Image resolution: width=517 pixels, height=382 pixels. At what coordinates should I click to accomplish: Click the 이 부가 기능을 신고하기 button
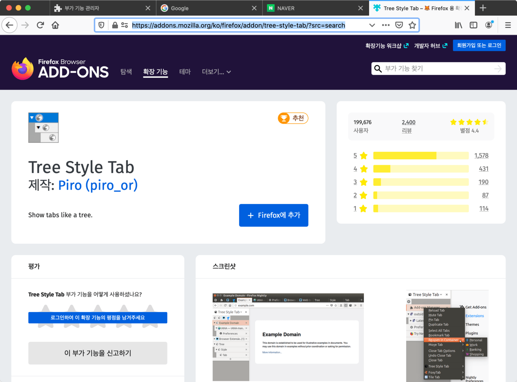(x=98, y=353)
